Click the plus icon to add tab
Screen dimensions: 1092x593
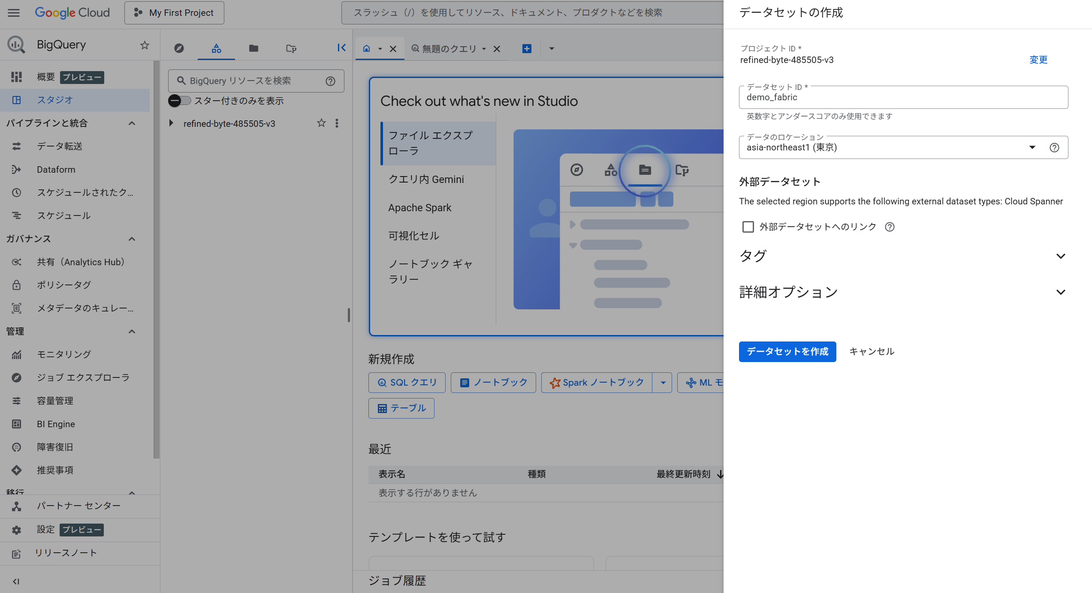527,49
